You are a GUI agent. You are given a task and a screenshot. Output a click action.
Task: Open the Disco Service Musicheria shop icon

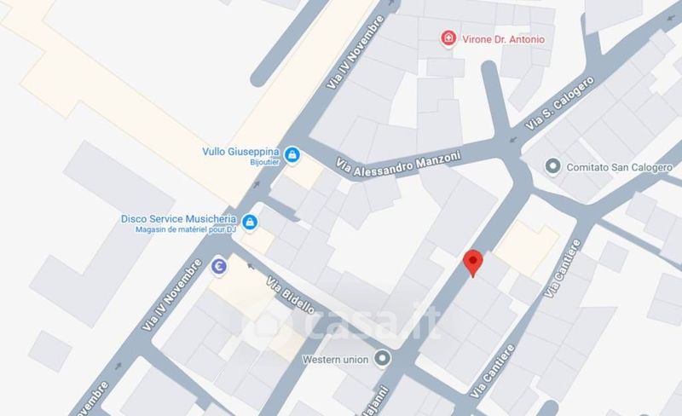pos(250,222)
